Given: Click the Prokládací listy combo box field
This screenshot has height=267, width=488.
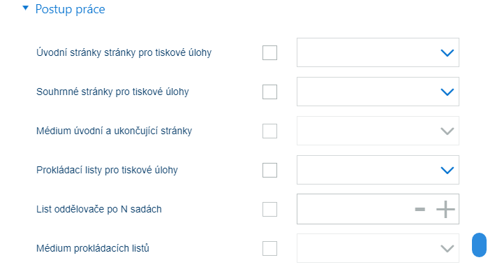Looking at the screenshot, I should [378, 170].
